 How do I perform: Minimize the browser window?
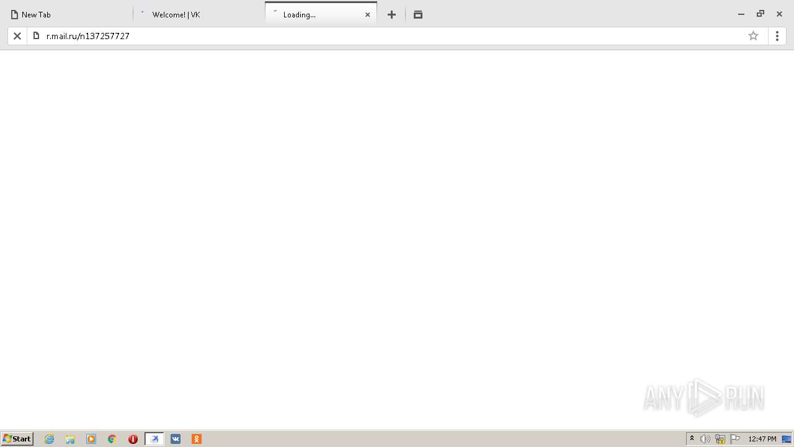click(741, 14)
